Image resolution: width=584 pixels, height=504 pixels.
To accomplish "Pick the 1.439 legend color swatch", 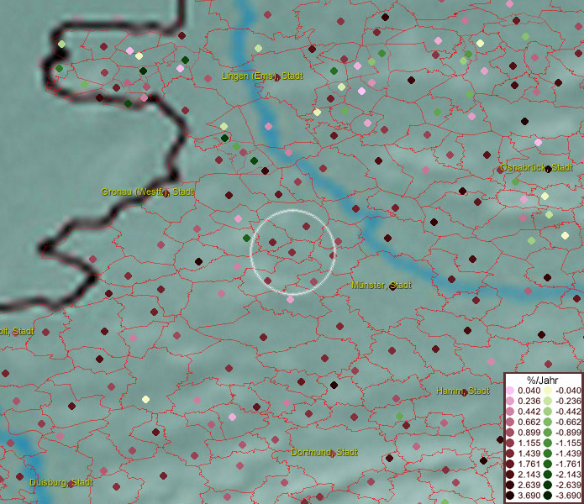I will click(510, 454).
